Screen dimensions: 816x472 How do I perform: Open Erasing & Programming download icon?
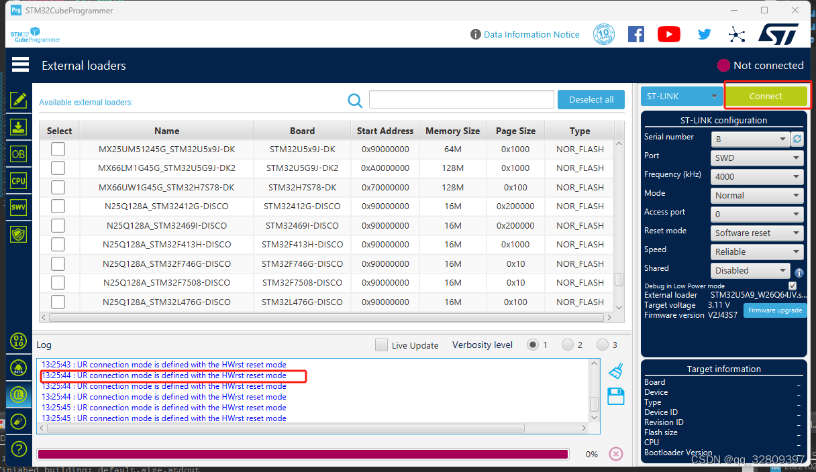(19, 127)
